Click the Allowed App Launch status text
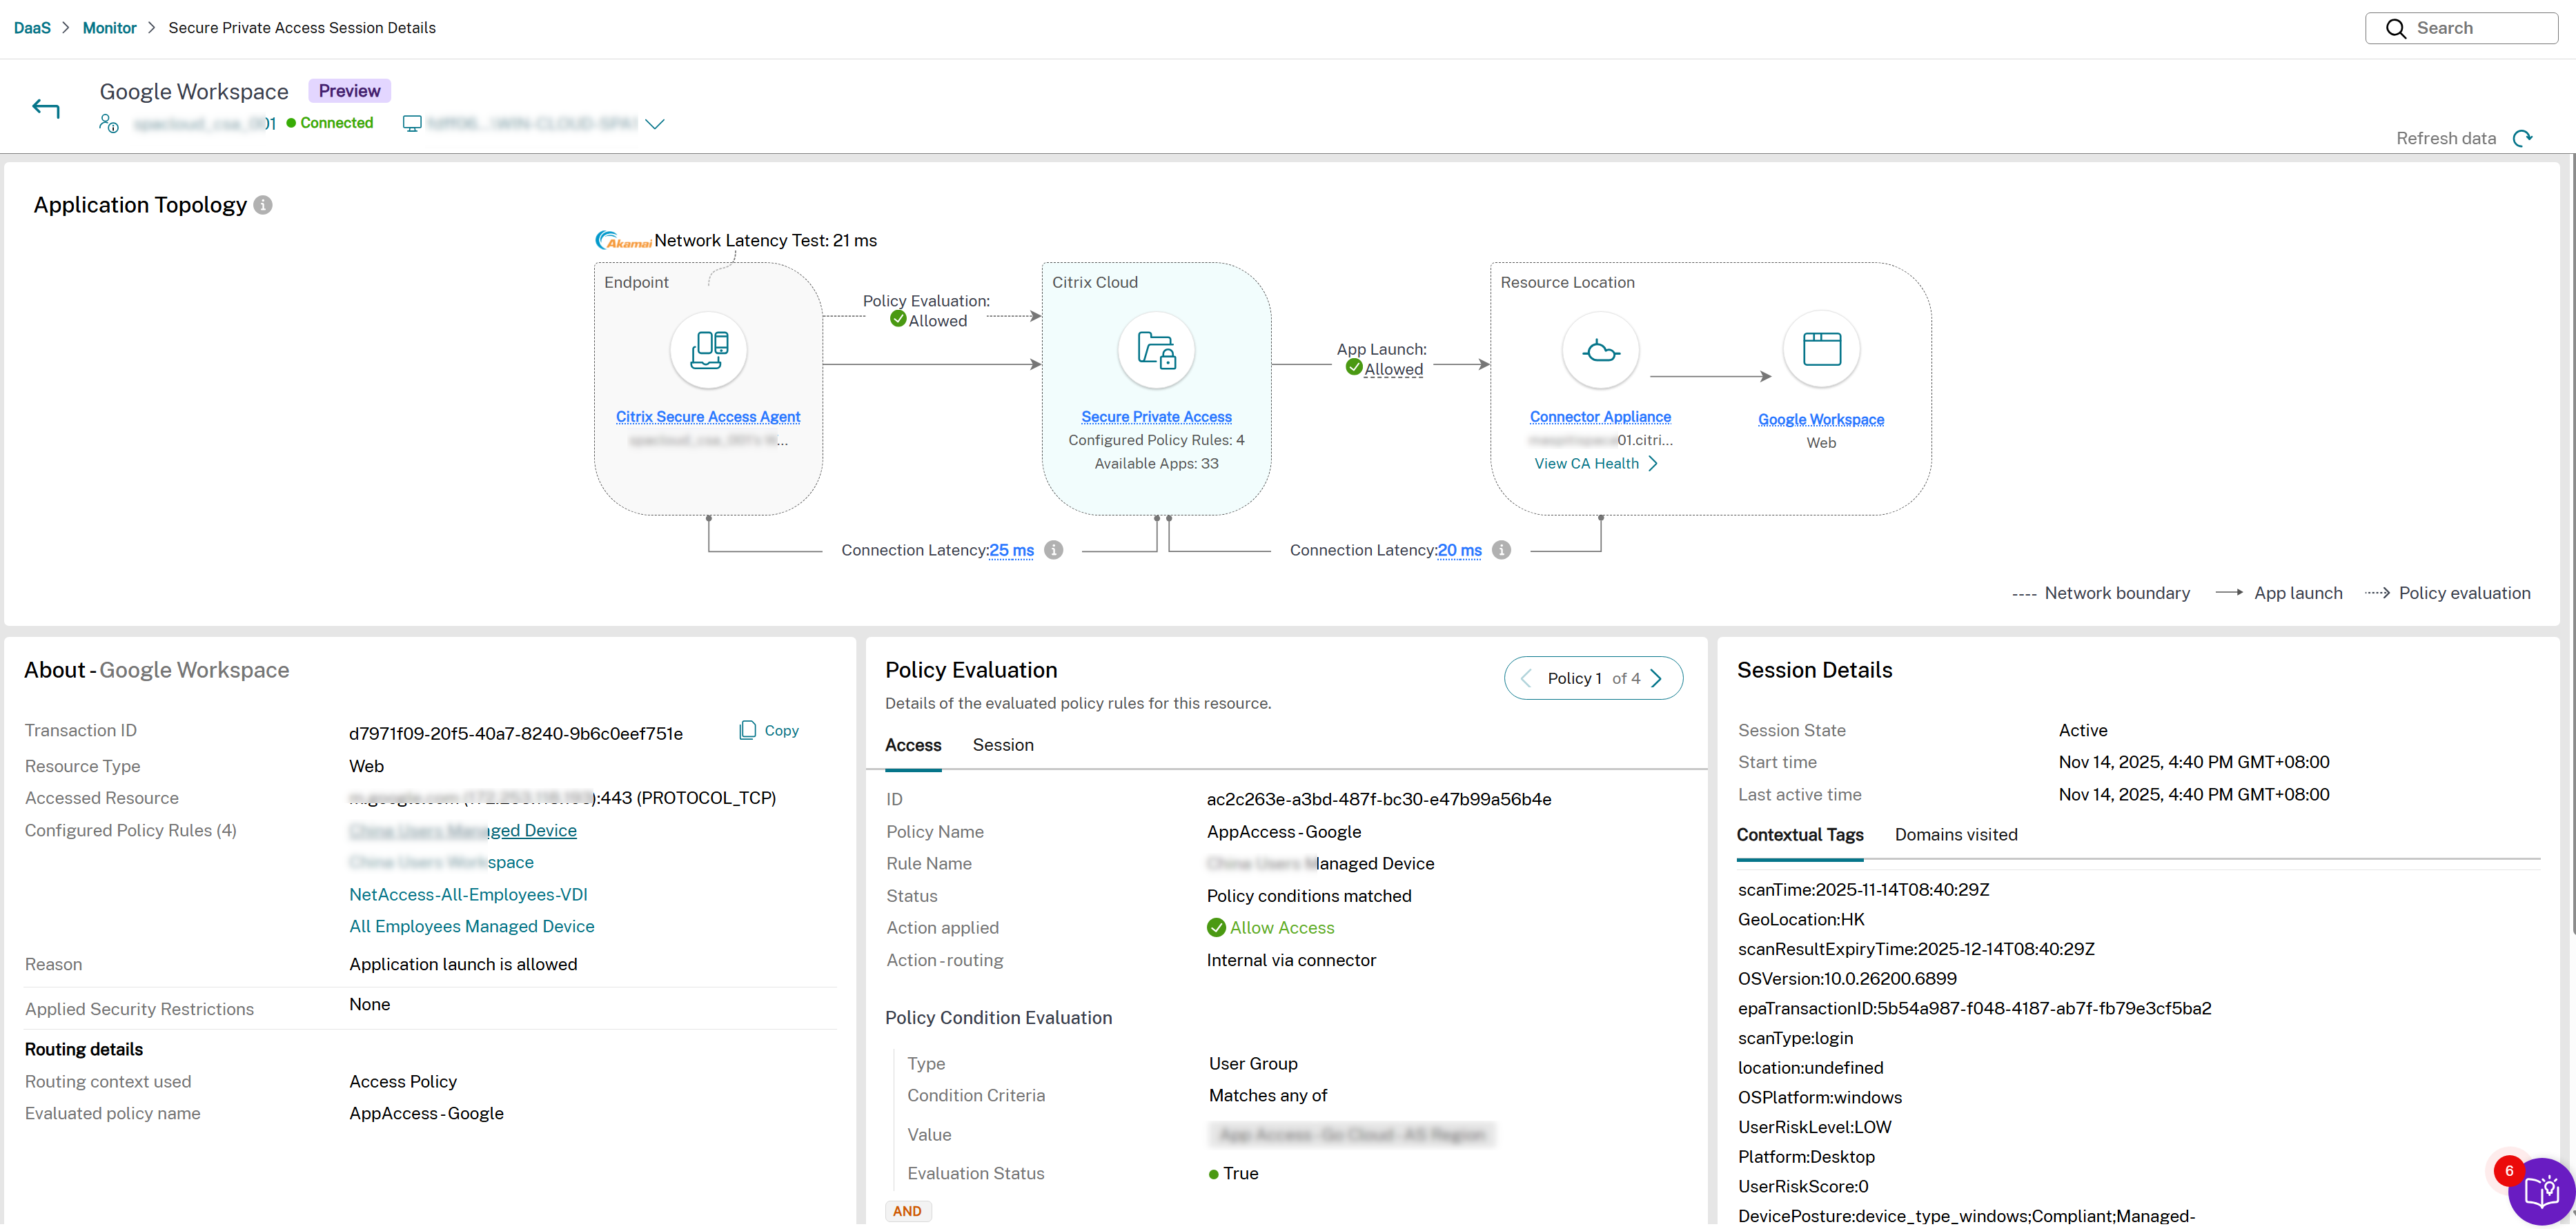The width and height of the screenshot is (2576, 1229). click(x=1393, y=369)
